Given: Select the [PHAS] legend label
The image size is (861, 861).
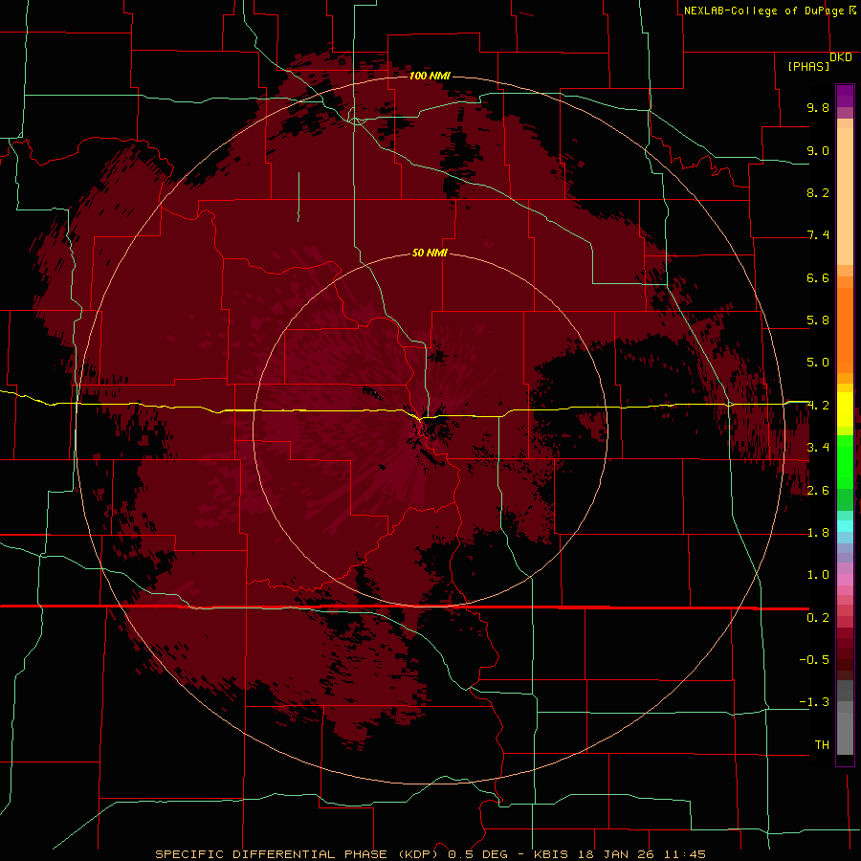Looking at the screenshot, I should (x=808, y=66).
